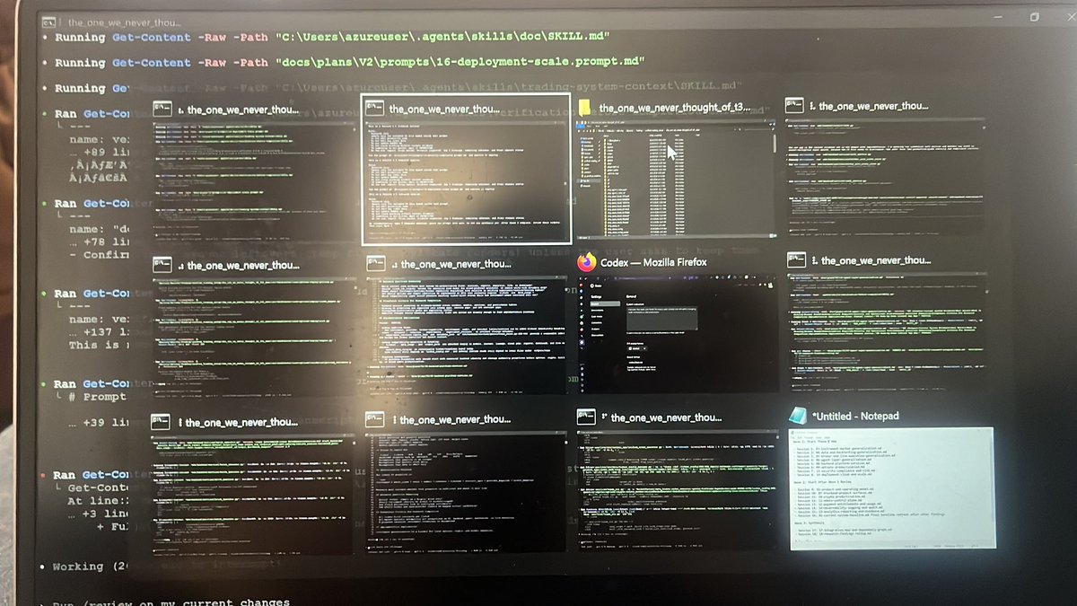Click the Firefox icon beside the Codex title

click(587, 262)
